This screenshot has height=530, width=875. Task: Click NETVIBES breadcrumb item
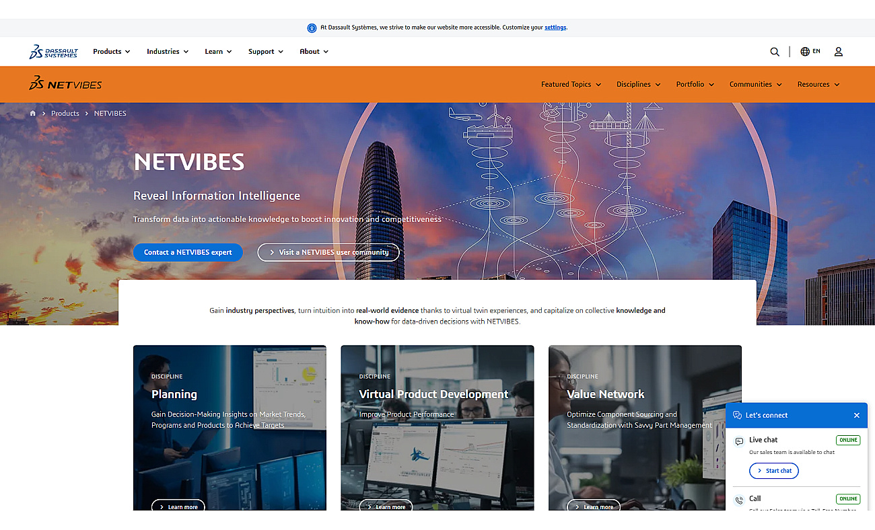(x=110, y=113)
